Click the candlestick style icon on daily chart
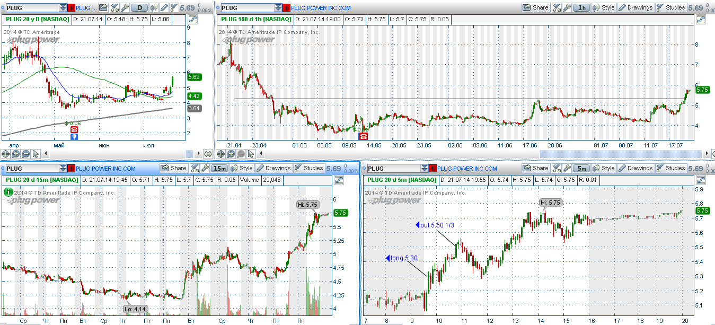715x325 pixels. pyautogui.click(x=154, y=8)
